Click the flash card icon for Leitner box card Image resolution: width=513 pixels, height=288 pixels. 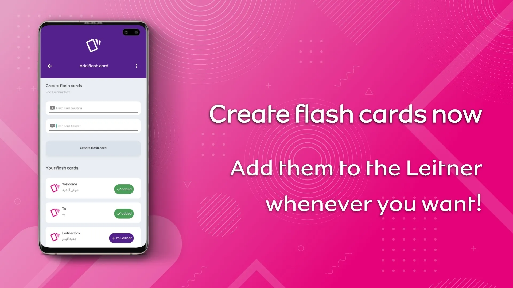pyautogui.click(x=55, y=236)
